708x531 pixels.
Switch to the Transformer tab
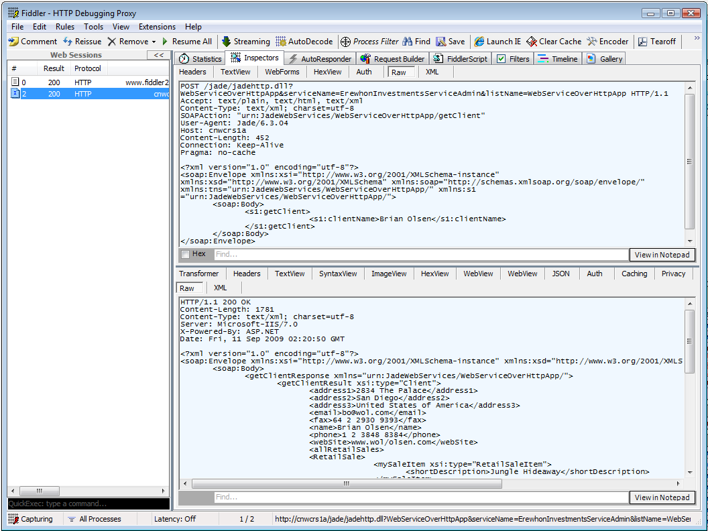[198, 274]
